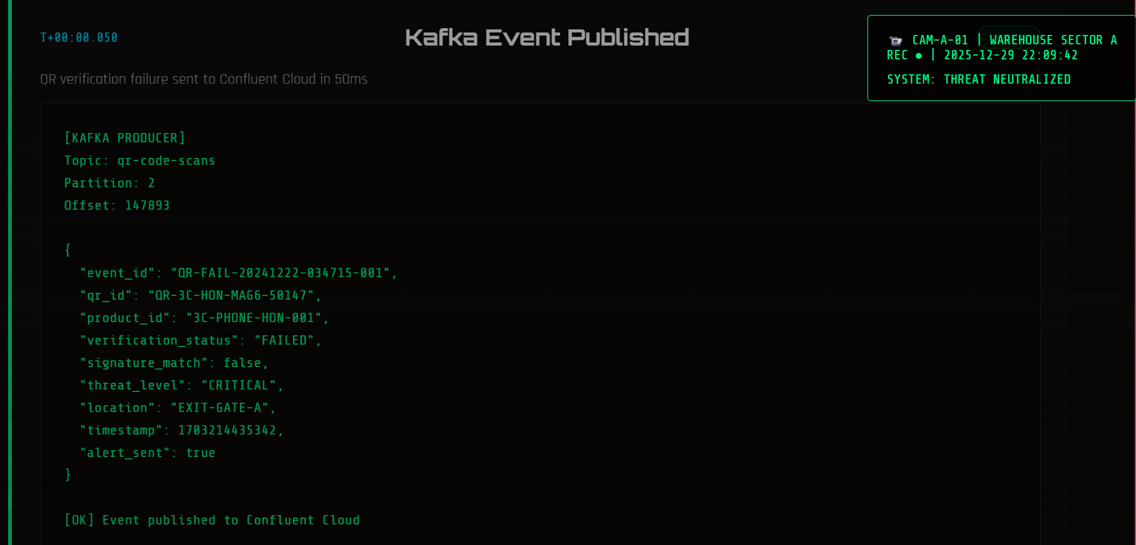Click the 'WAREHOUSE SECTOR A' label
Screen dimensions: 1136x545
click(1053, 40)
